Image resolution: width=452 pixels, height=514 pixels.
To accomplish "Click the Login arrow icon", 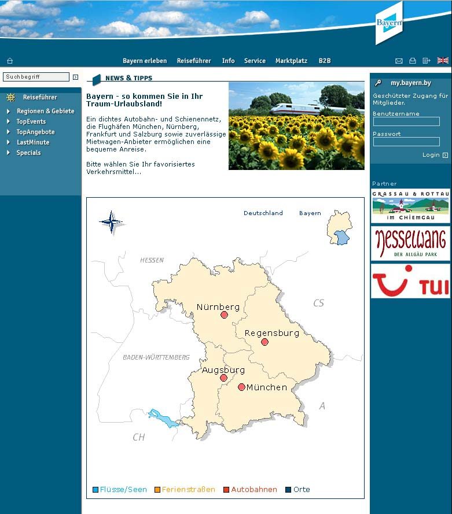I will pyautogui.click(x=445, y=155).
